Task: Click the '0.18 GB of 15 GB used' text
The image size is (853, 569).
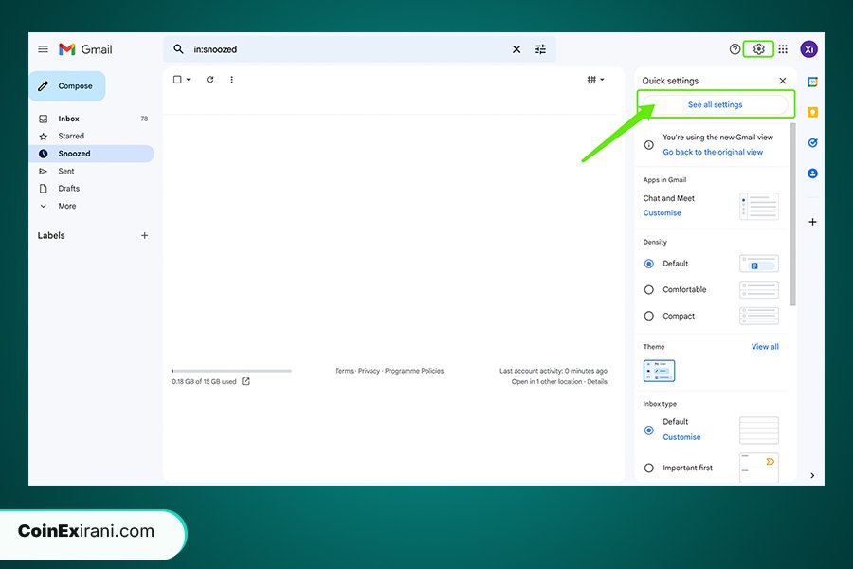Action: (x=204, y=381)
